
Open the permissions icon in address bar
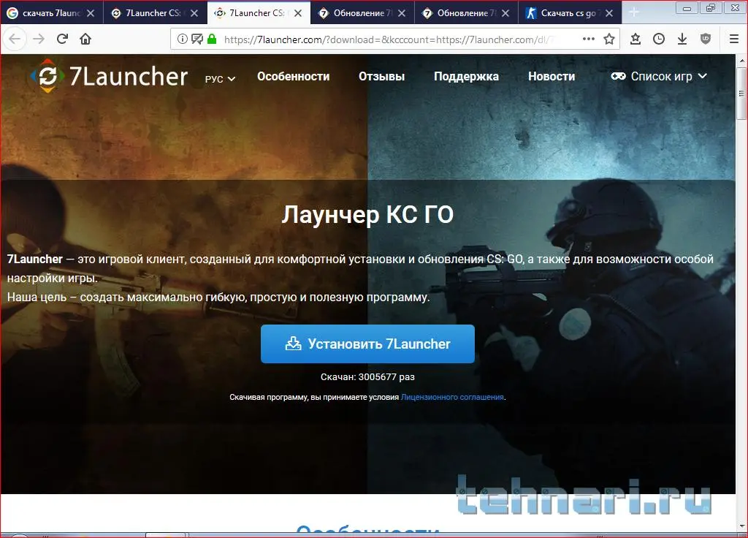(197, 39)
